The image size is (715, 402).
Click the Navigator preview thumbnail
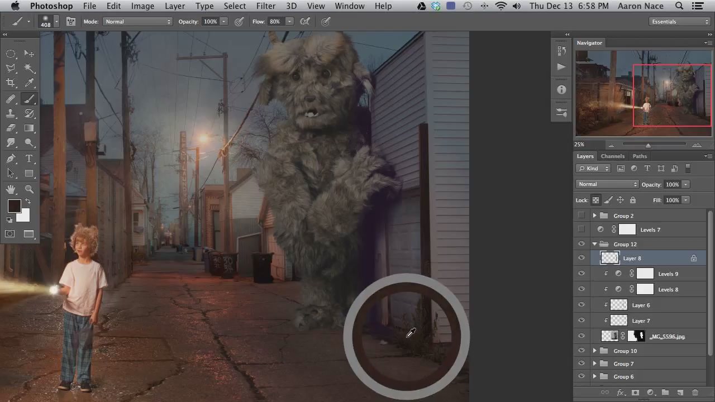pos(643,93)
